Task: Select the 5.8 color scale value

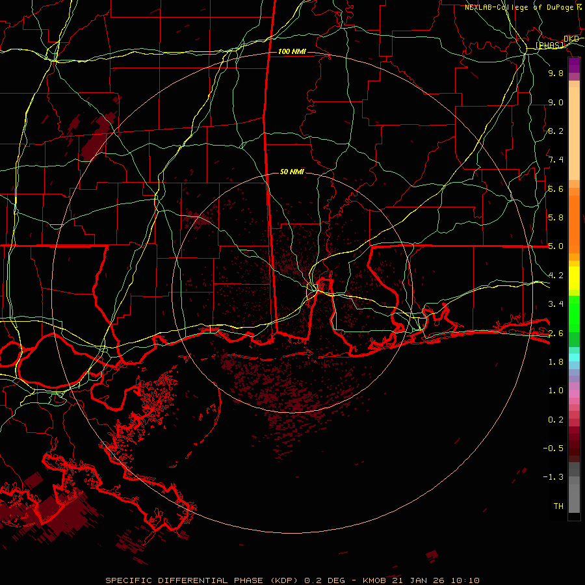Action: pyautogui.click(x=556, y=218)
